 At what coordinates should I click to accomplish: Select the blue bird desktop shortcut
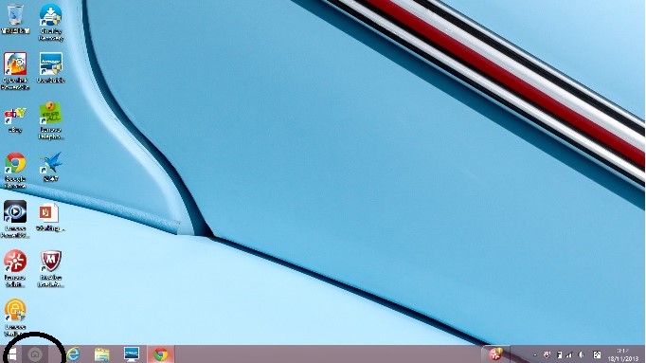(50, 167)
